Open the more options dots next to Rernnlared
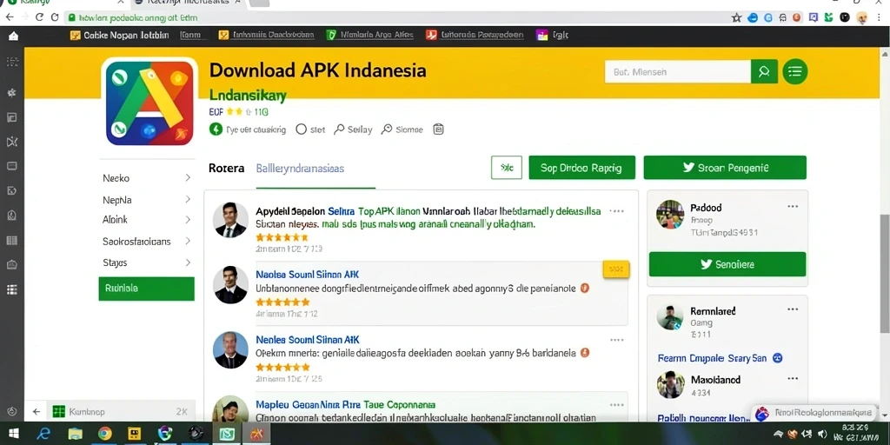 pyautogui.click(x=793, y=310)
